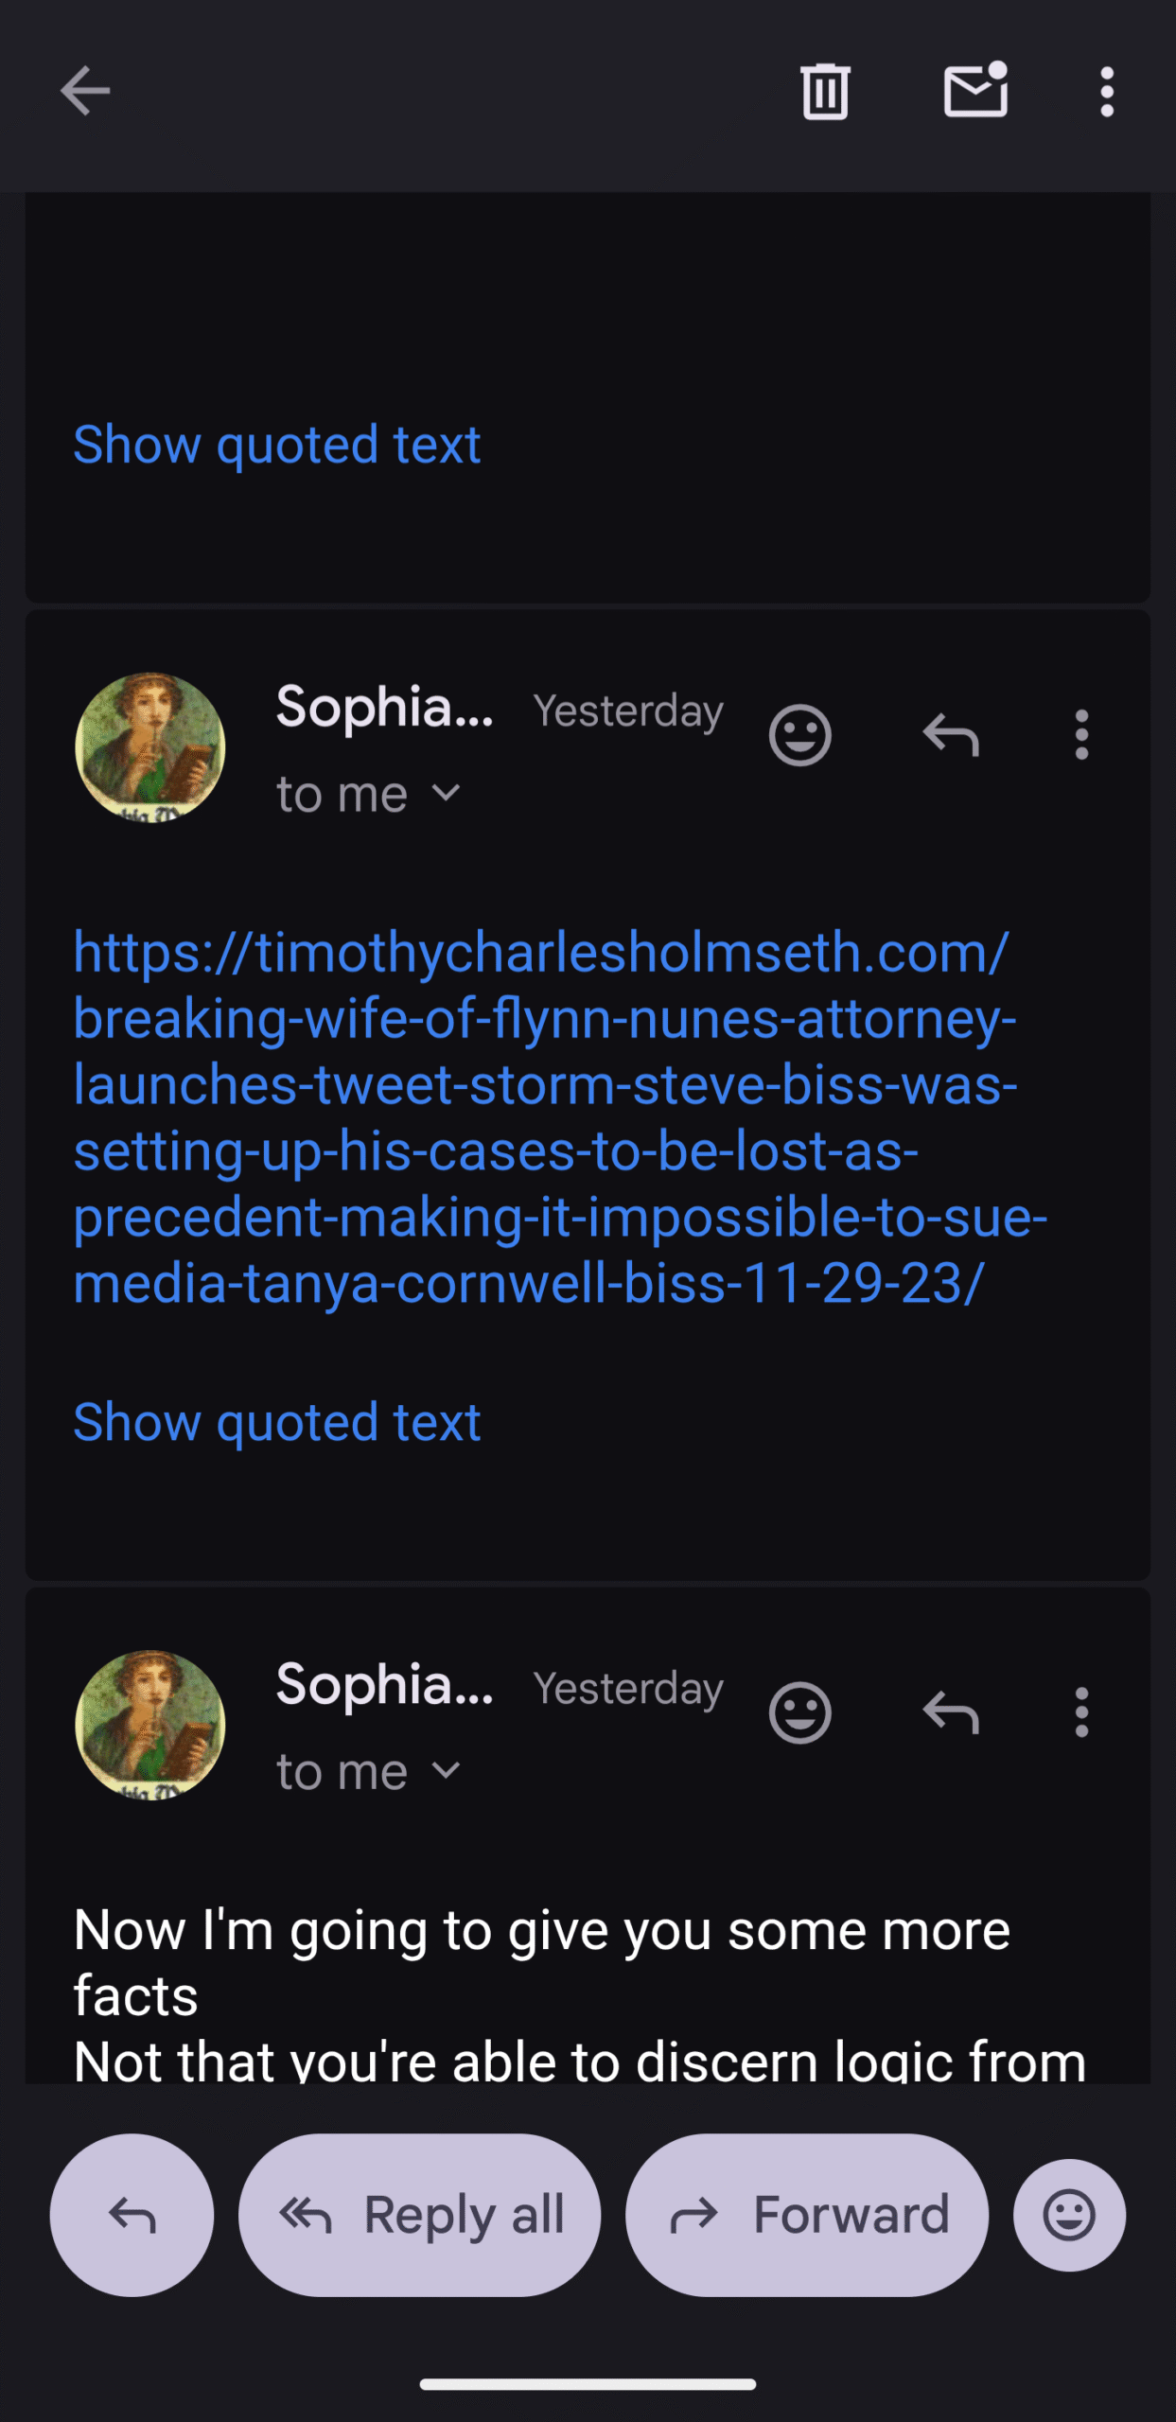Tap the Forward button
1176x2422 pixels.
tap(807, 2215)
